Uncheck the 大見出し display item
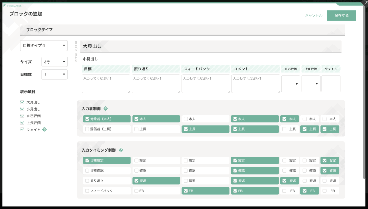This screenshot has height=209, width=368. click(22, 102)
